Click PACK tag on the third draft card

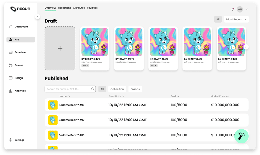click(154, 66)
